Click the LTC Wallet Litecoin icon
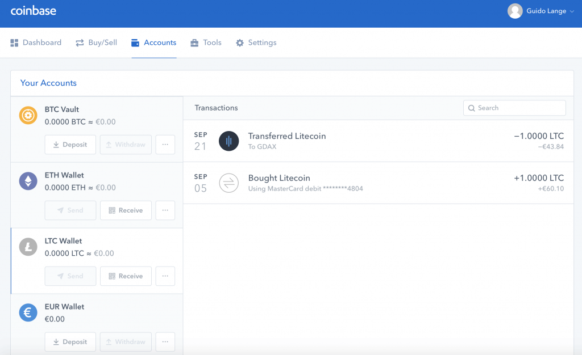The image size is (582, 355). 28,247
